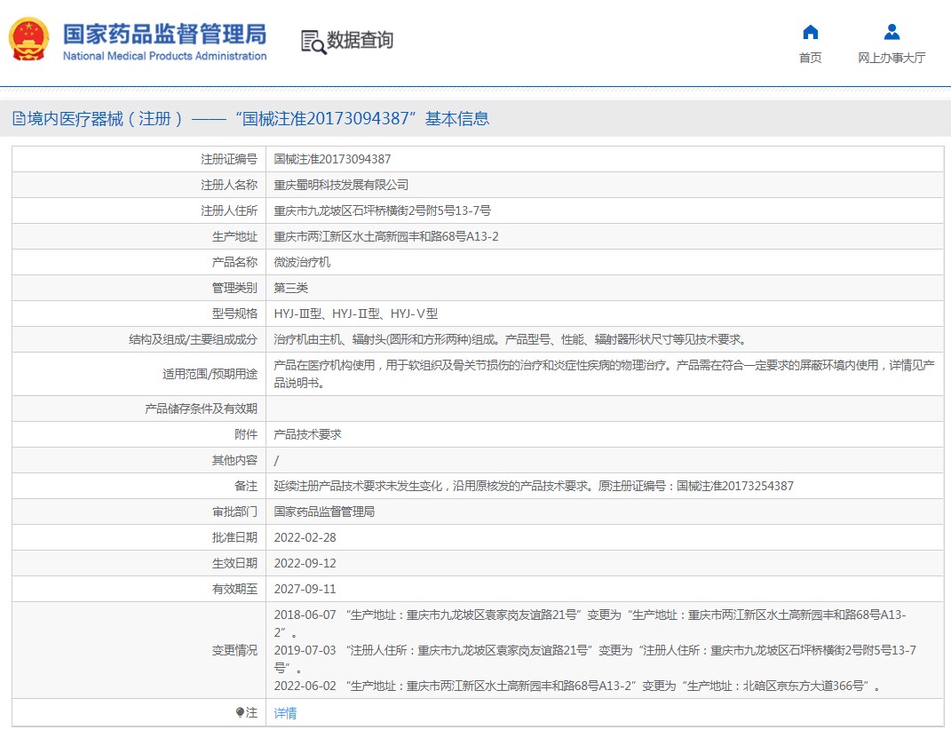Select product name 微波治疗机
Image resolution: width=951 pixels, height=730 pixels.
[302, 262]
